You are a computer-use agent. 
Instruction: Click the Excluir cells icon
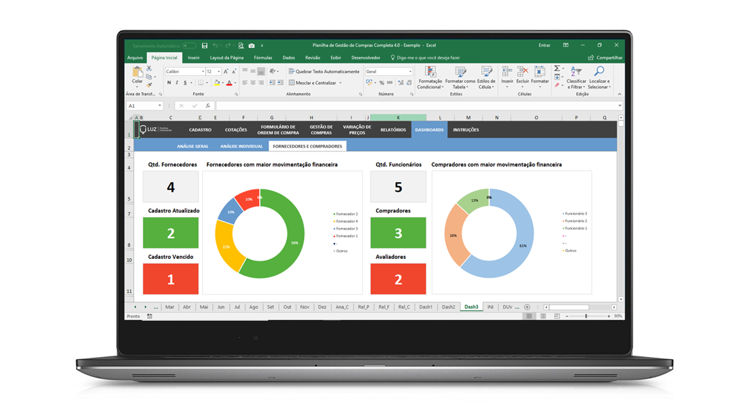tap(523, 72)
